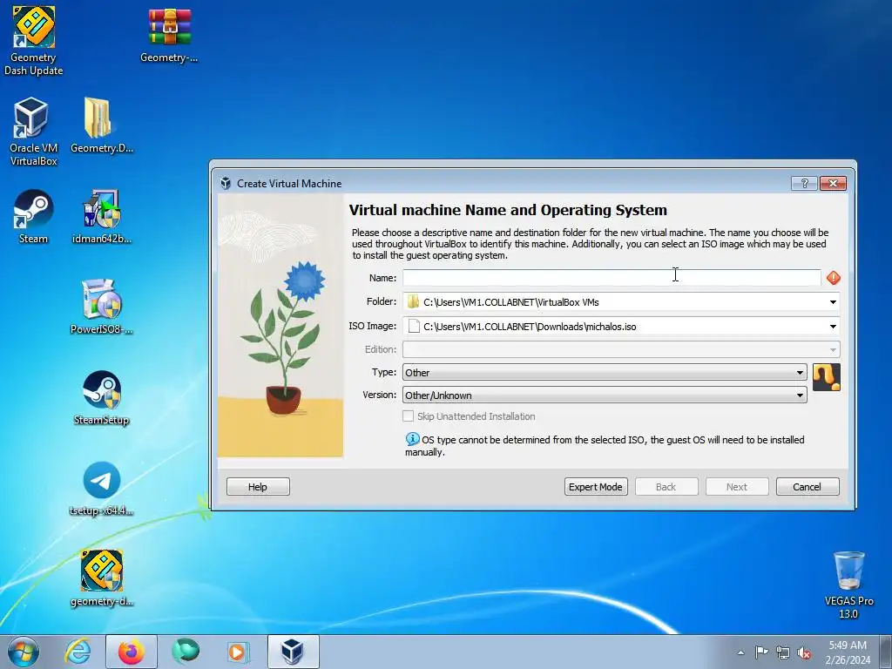The height and width of the screenshot is (669, 892).
Task: Select the PowerISO8 installer icon
Action: 101,306
